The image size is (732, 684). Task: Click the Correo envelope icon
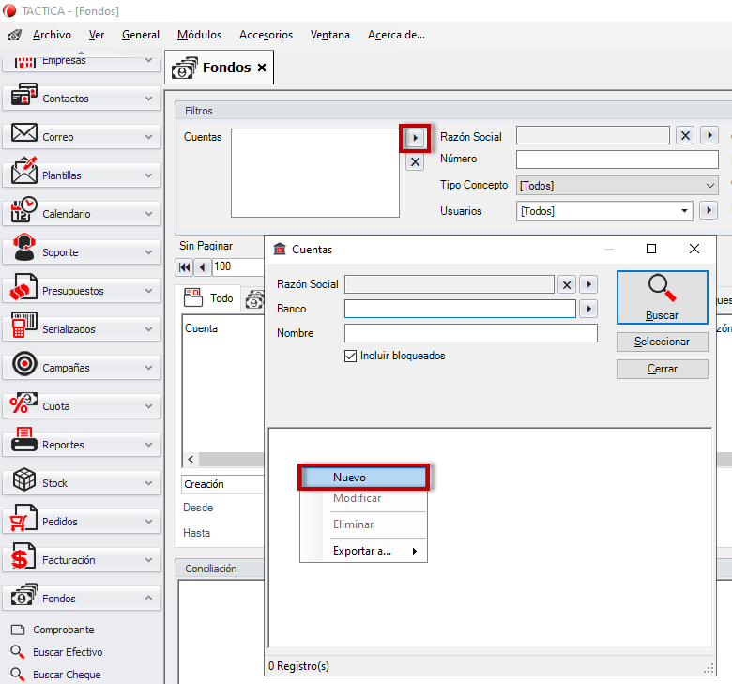[x=24, y=133]
